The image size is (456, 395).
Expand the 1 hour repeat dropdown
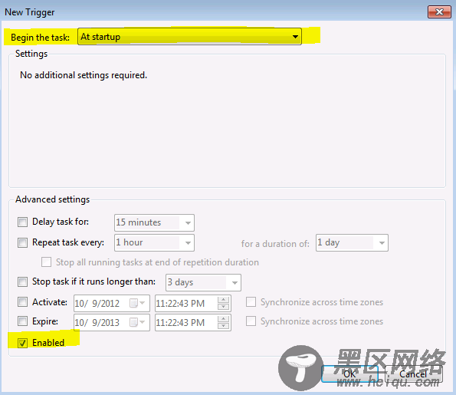154,243
